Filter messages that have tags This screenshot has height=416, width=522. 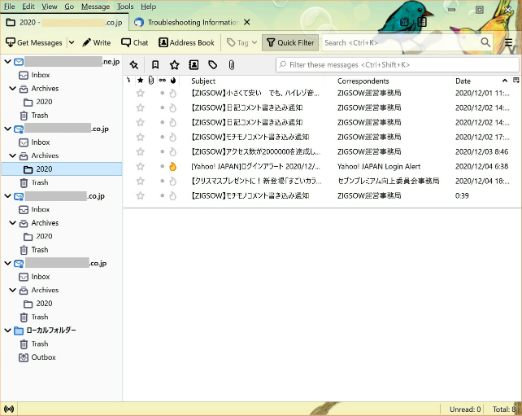coord(212,64)
